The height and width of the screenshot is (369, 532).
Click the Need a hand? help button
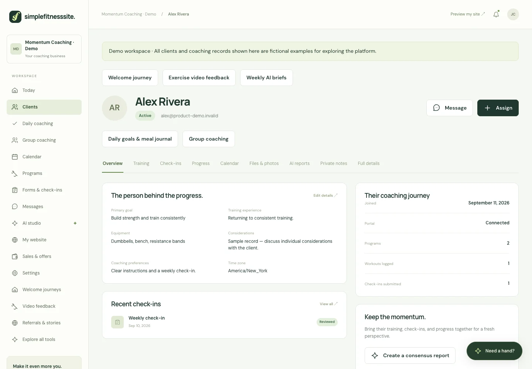point(494,351)
